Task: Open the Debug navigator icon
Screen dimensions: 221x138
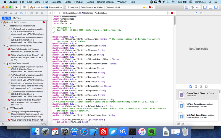Action: [x=31, y=13]
